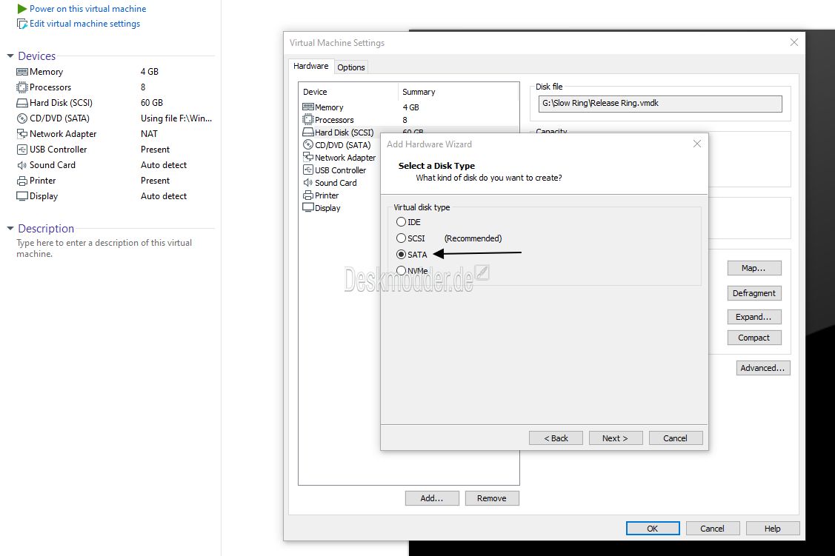Open Advanced... disk settings
The image size is (835, 556).
(x=763, y=368)
